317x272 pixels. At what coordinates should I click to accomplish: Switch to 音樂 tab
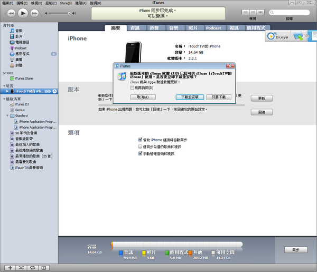[x=174, y=28]
